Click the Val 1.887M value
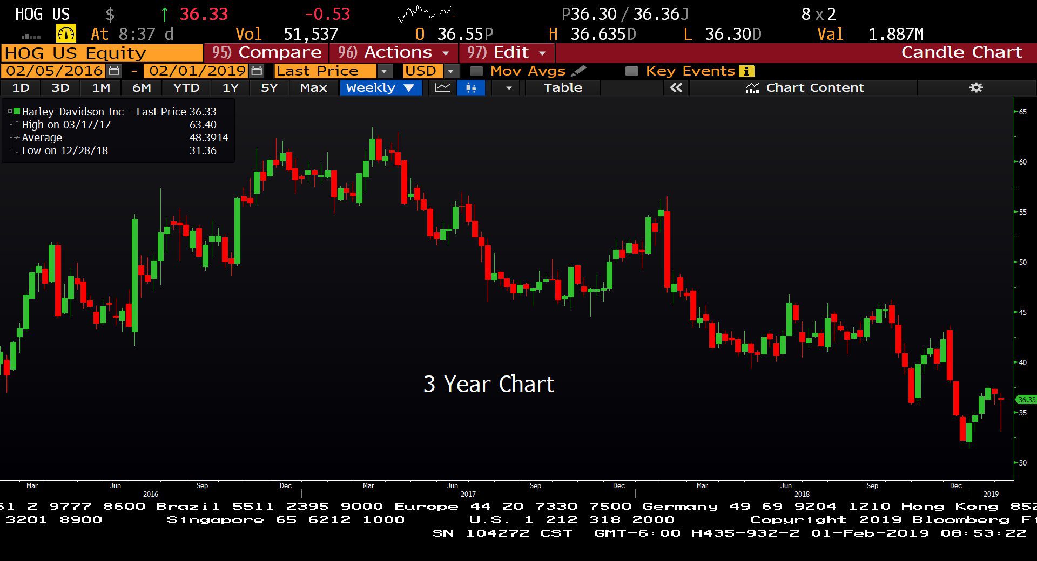 point(895,34)
